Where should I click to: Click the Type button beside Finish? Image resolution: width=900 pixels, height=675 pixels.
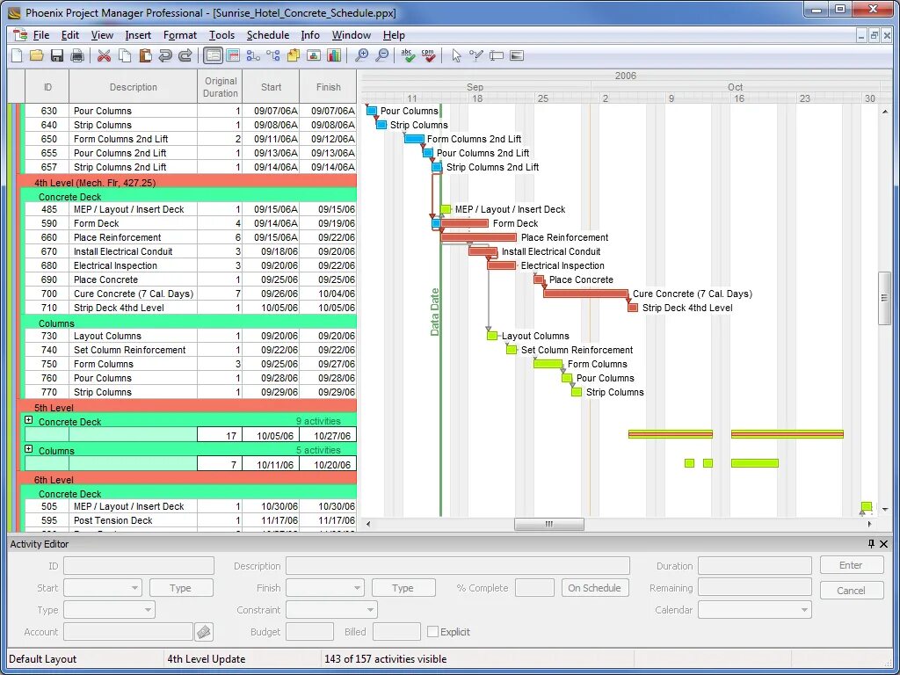pos(403,588)
